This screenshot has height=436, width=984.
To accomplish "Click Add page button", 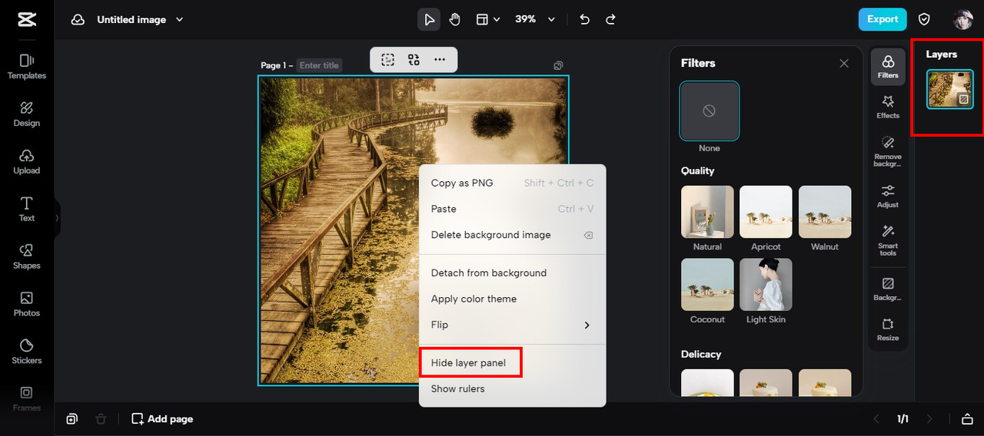I will coord(162,419).
